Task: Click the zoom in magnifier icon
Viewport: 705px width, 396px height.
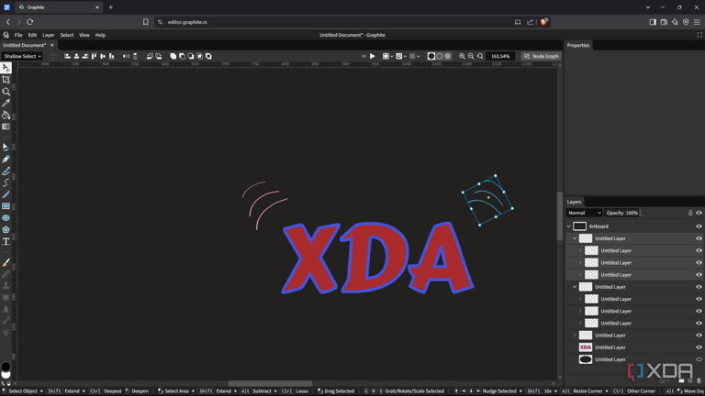Action: pos(462,56)
